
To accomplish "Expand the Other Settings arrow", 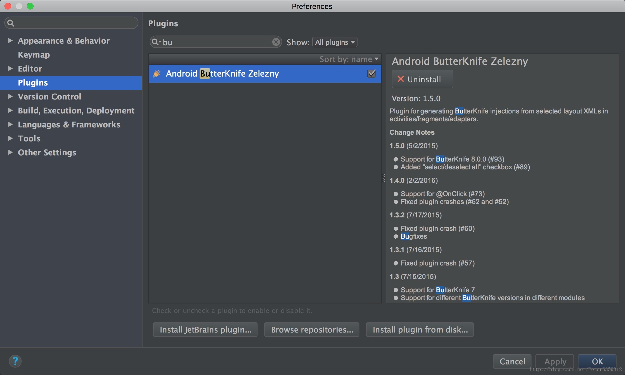I will click(x=10, y=152).
